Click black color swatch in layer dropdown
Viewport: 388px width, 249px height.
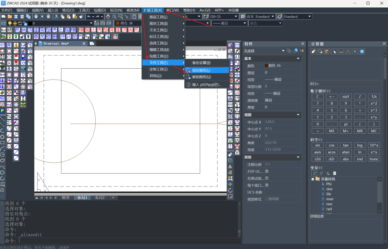(x=30, y=23)
